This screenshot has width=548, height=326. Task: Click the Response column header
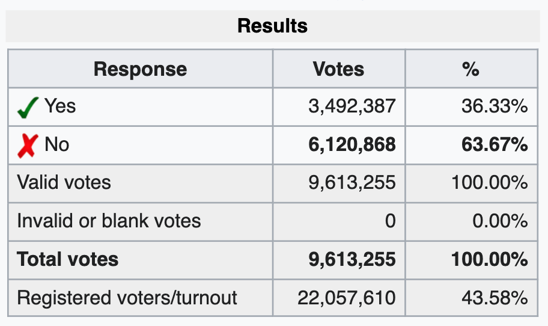pyautogui.click(x=140, y=69)
